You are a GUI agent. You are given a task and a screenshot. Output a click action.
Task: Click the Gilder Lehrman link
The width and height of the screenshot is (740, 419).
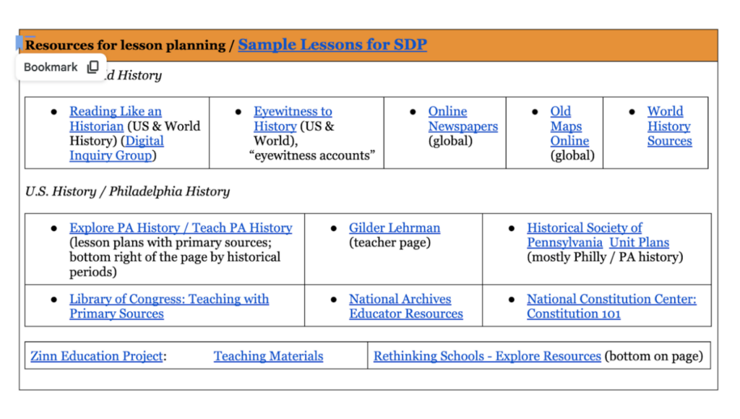click(x=395, y=228)
